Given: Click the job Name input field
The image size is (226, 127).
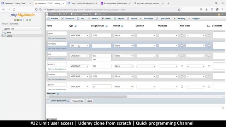Looking at the screenshot, I should coord(57,54).
